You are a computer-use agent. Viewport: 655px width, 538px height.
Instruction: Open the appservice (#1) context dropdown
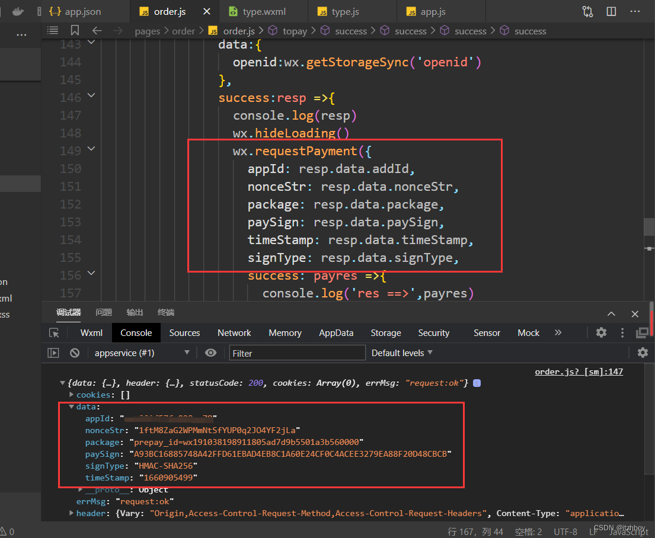tap(142, 353)
